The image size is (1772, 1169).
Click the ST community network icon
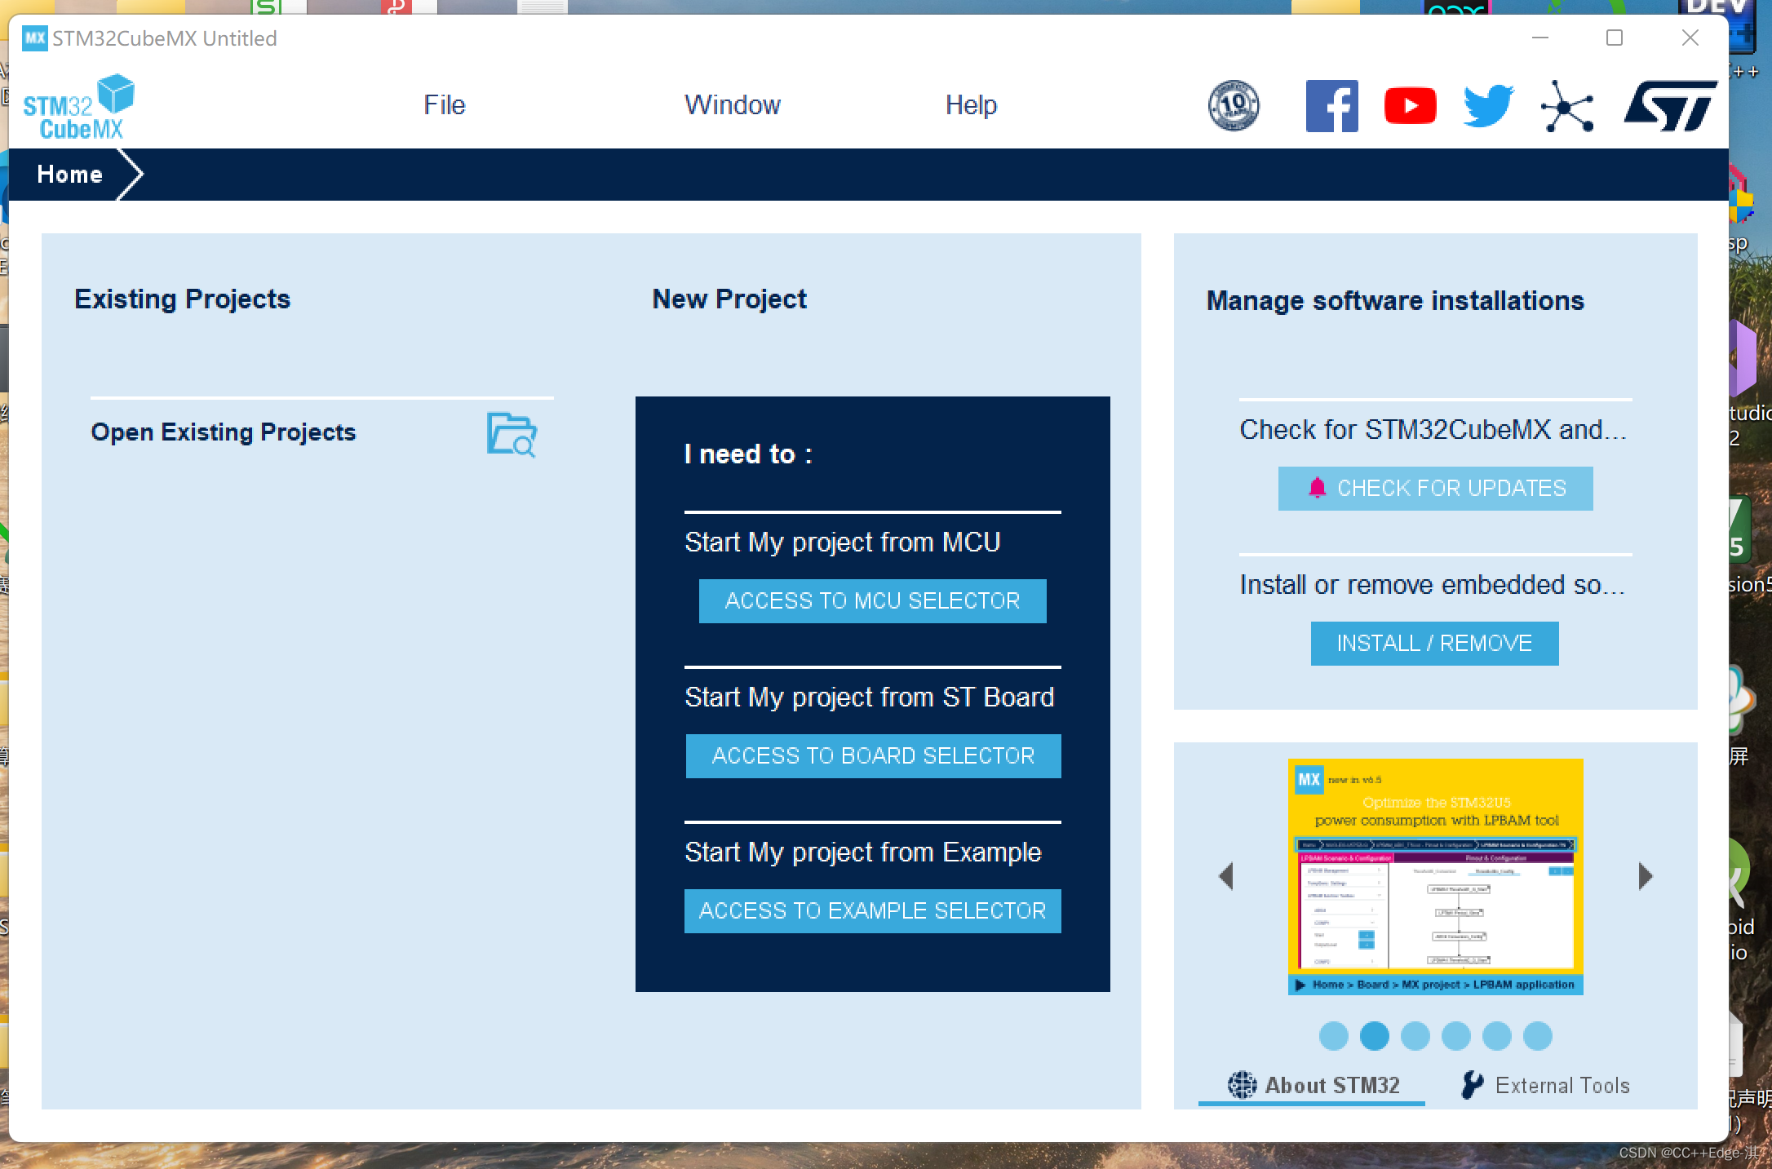(1566, 108)
